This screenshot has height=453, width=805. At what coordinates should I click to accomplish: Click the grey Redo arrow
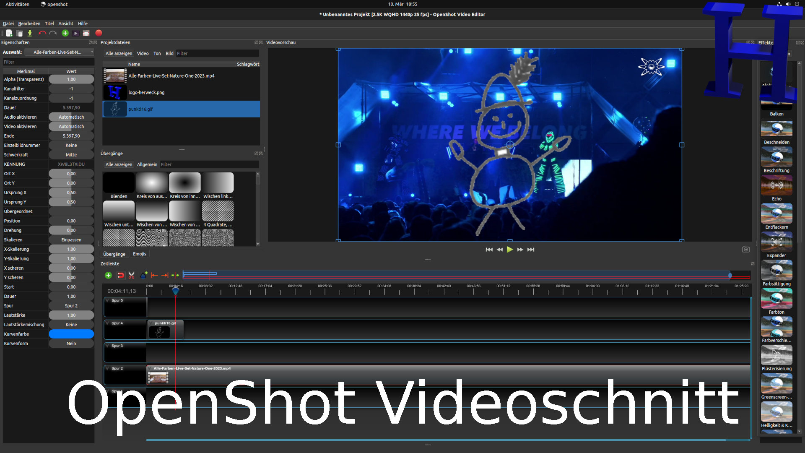53,33
